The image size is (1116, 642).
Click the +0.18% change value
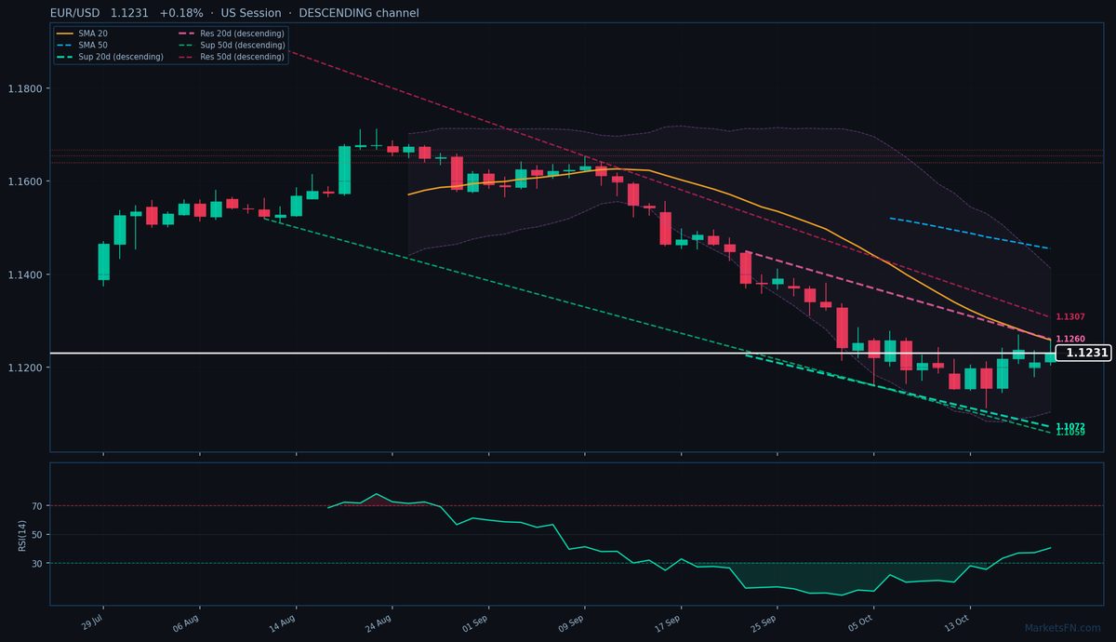pos(181,13)
